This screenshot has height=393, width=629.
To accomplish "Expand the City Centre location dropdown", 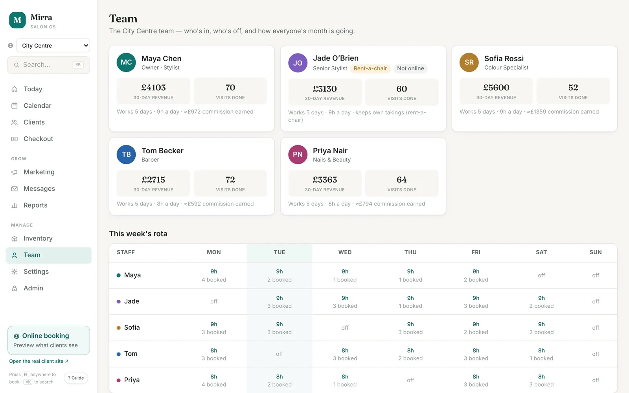I will (53, 46).
